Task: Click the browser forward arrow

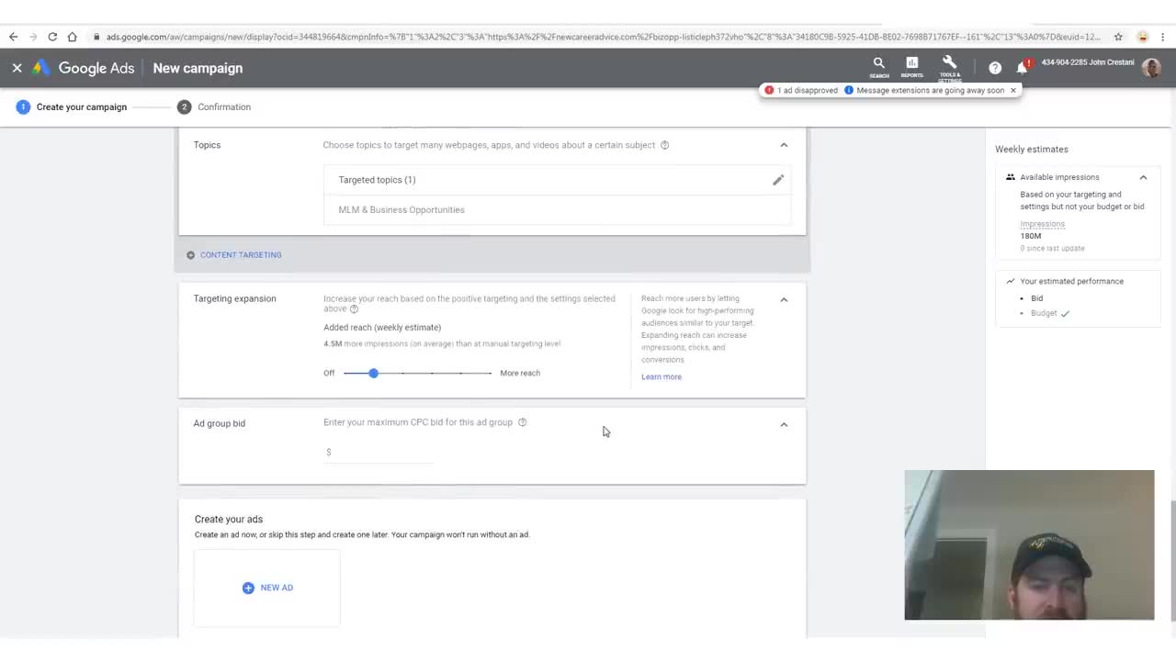Action: (33, 37)
